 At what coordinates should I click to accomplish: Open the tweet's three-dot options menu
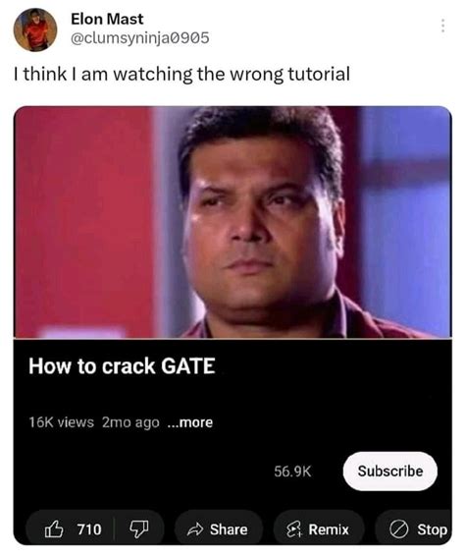(x=442, y=26)
